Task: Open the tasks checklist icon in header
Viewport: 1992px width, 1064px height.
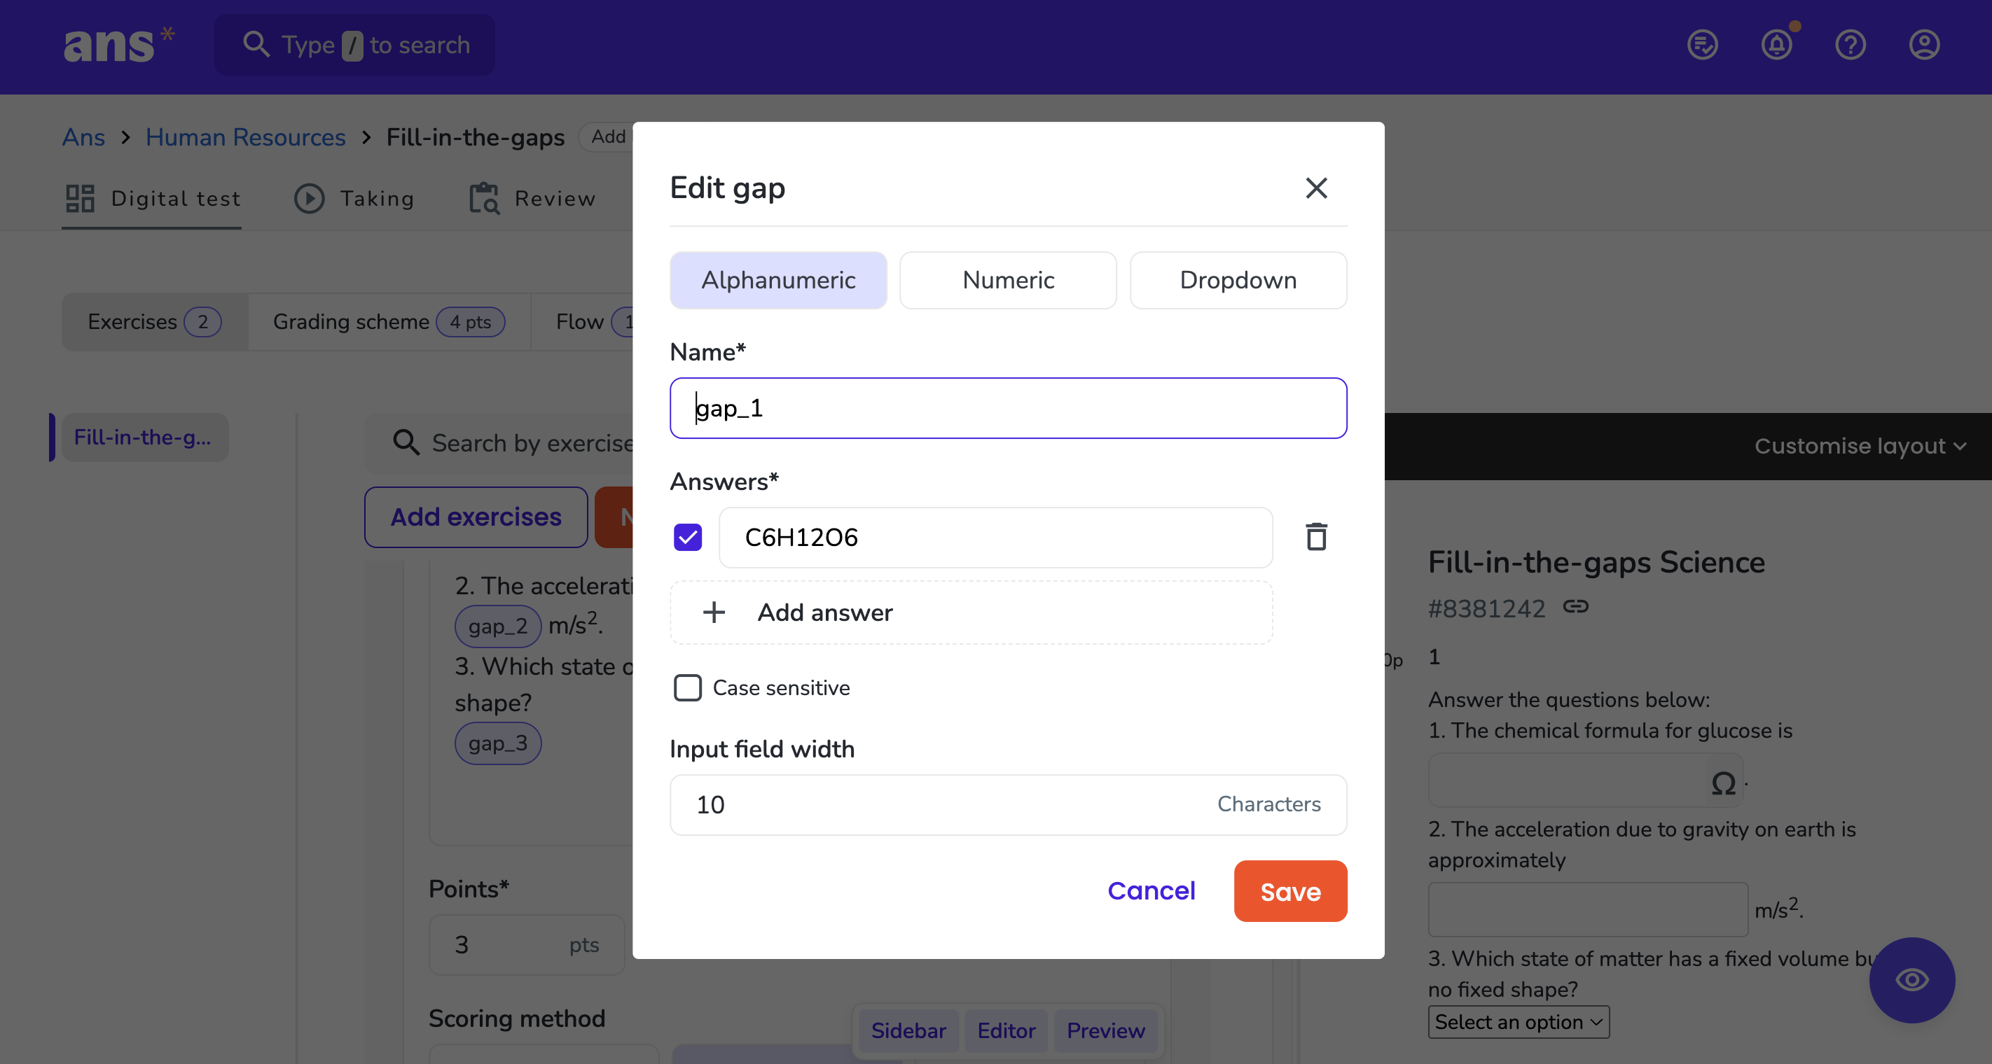Action: (1702, 45)
